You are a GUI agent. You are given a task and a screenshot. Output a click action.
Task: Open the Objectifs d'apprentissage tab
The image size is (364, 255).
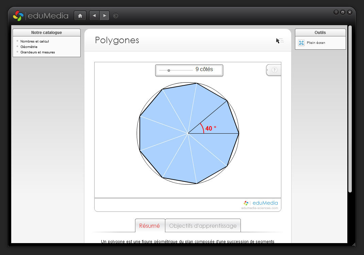[203, 226]
